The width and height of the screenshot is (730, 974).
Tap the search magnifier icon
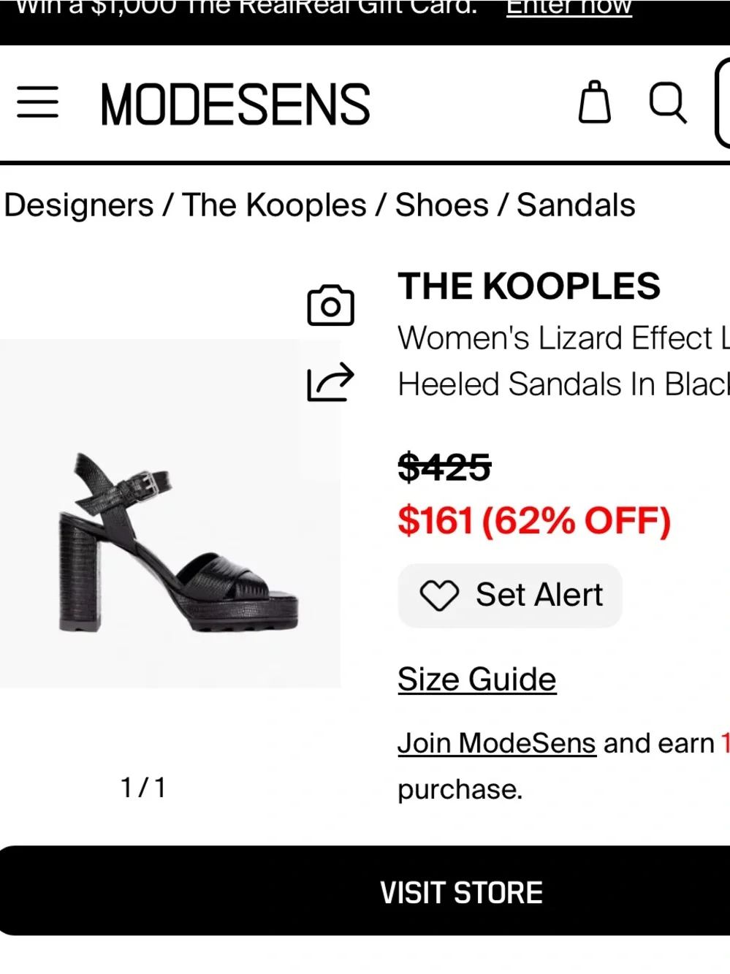click(668, 102)
